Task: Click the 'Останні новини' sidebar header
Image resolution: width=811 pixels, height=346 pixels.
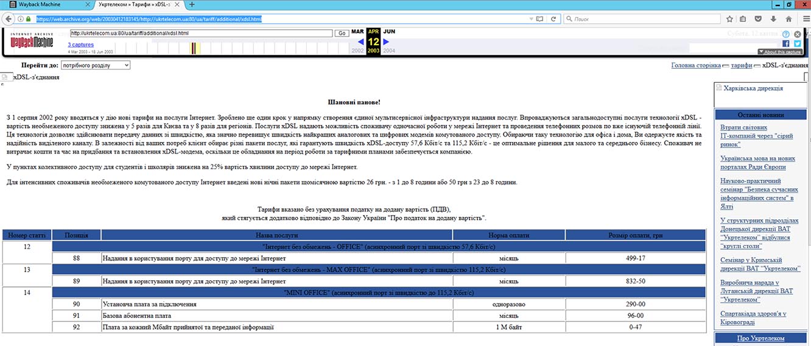Action: click(x=760, y=115)
